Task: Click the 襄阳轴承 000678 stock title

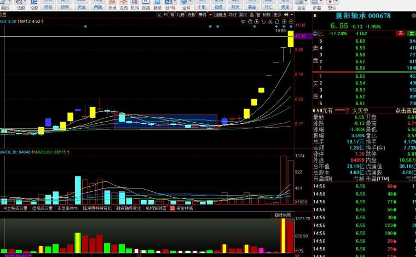Action: pyautogui.click(x=363, y=16)
